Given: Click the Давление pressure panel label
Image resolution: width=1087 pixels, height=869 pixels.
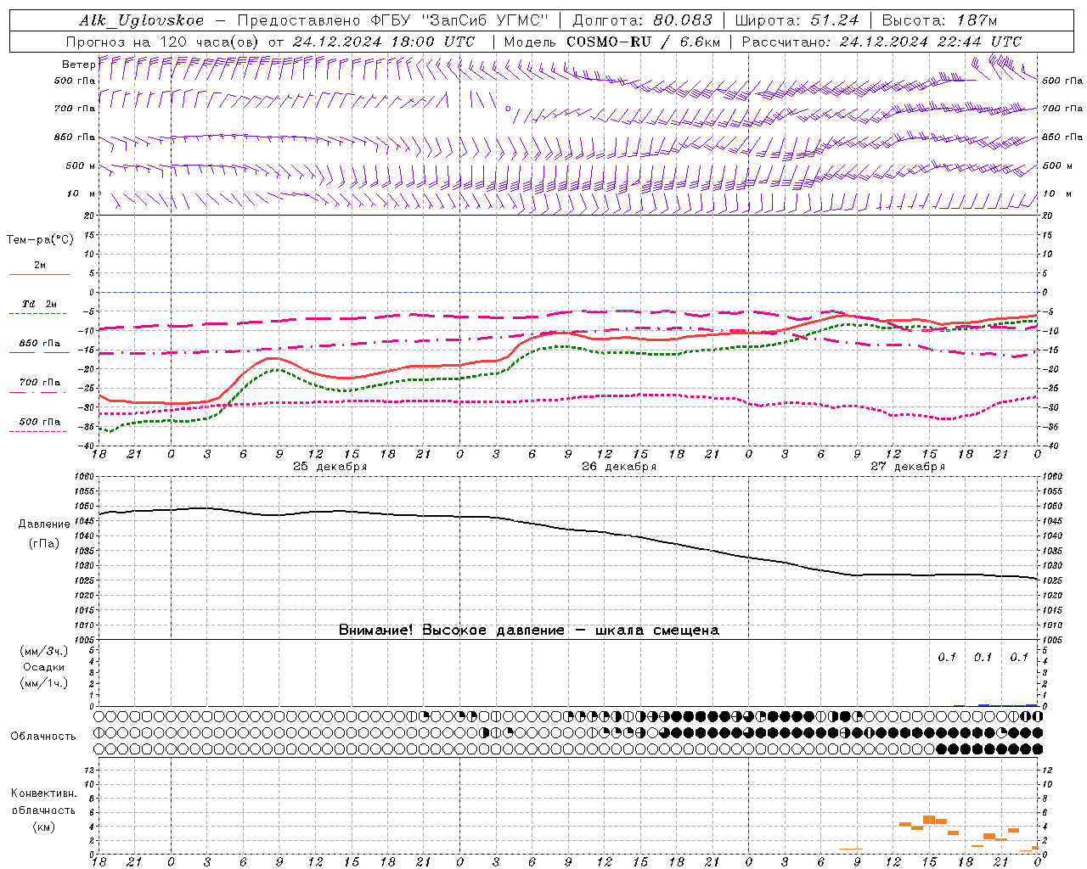Looking at the screenshot, I should (x=44, y=524).
